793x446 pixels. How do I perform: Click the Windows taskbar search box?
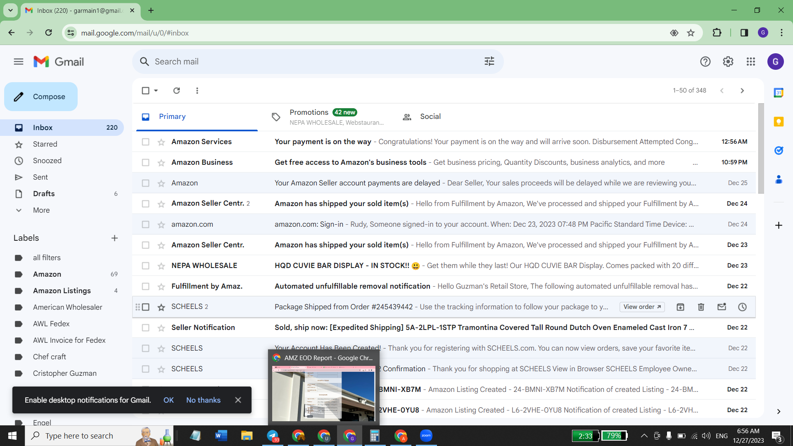(99, 436)
